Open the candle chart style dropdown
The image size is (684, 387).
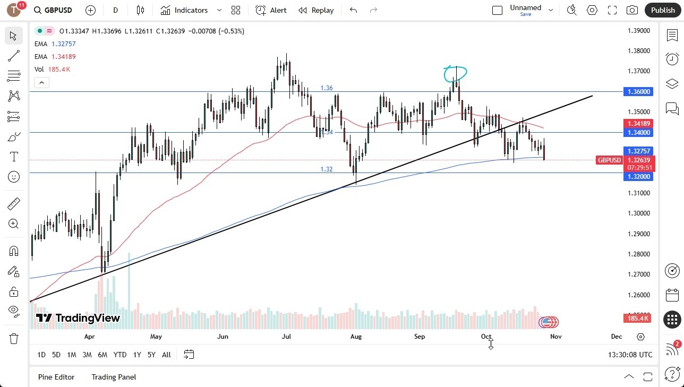[x=140, y=10]
